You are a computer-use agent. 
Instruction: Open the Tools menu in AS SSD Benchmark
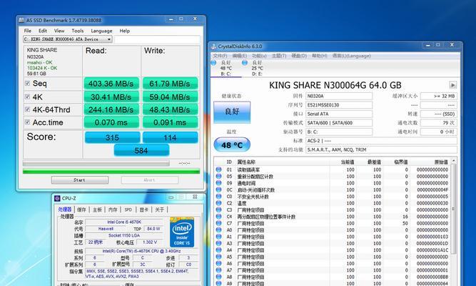coord(77,31)
